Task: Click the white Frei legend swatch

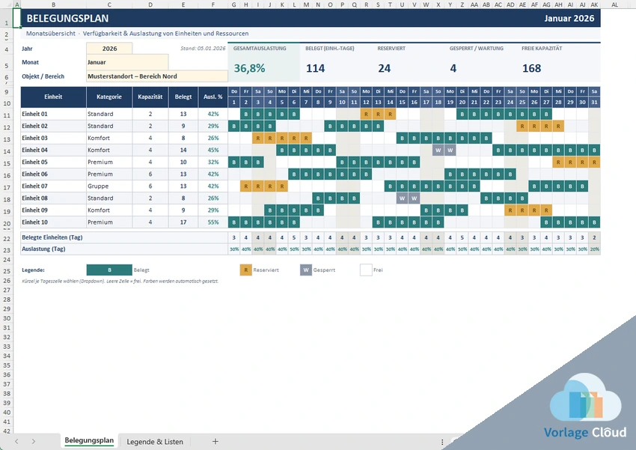Action: [x=366, y=270]
